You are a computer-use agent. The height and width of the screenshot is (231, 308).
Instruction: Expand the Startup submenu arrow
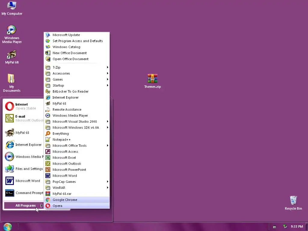(x=107, y=85)
